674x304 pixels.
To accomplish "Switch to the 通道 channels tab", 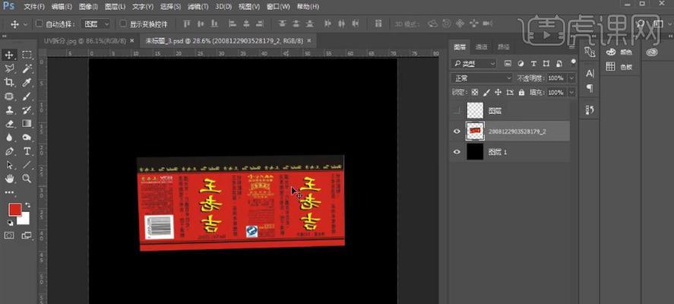I will pyautogui.click(x=481, y=47).
